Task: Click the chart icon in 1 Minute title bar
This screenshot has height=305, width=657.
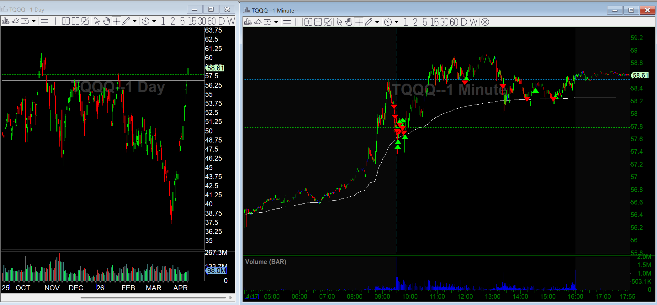Action: coord(247,10)
